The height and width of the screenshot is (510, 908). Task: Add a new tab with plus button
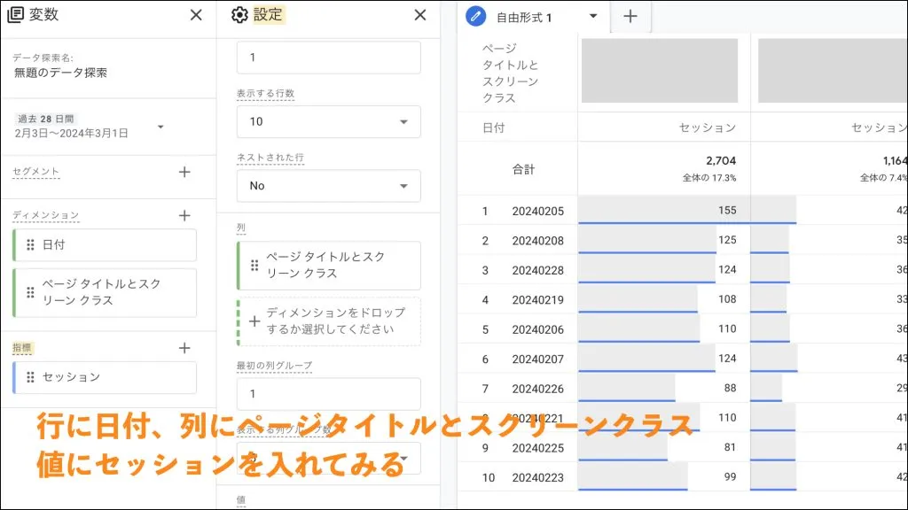630,16
